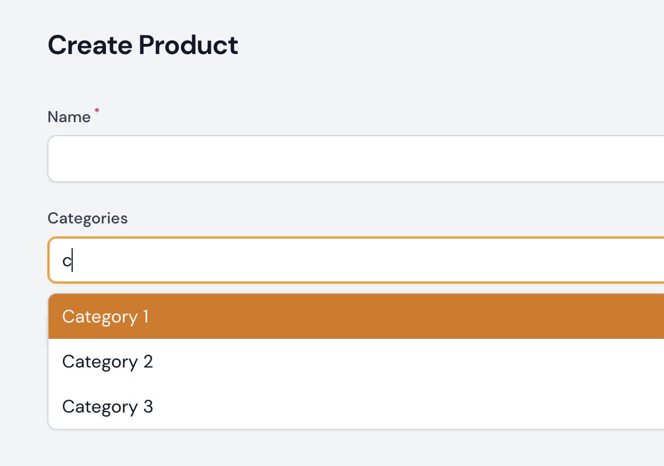Click the text cursor in Categories field
This screenshot has height=466, width=664.
point(73,262)
